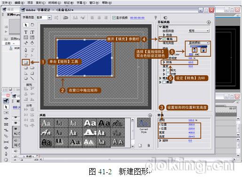The image size is (242, 178).
Task: Select the Convert Anchor Point tool
Action: tap(32, 55)
